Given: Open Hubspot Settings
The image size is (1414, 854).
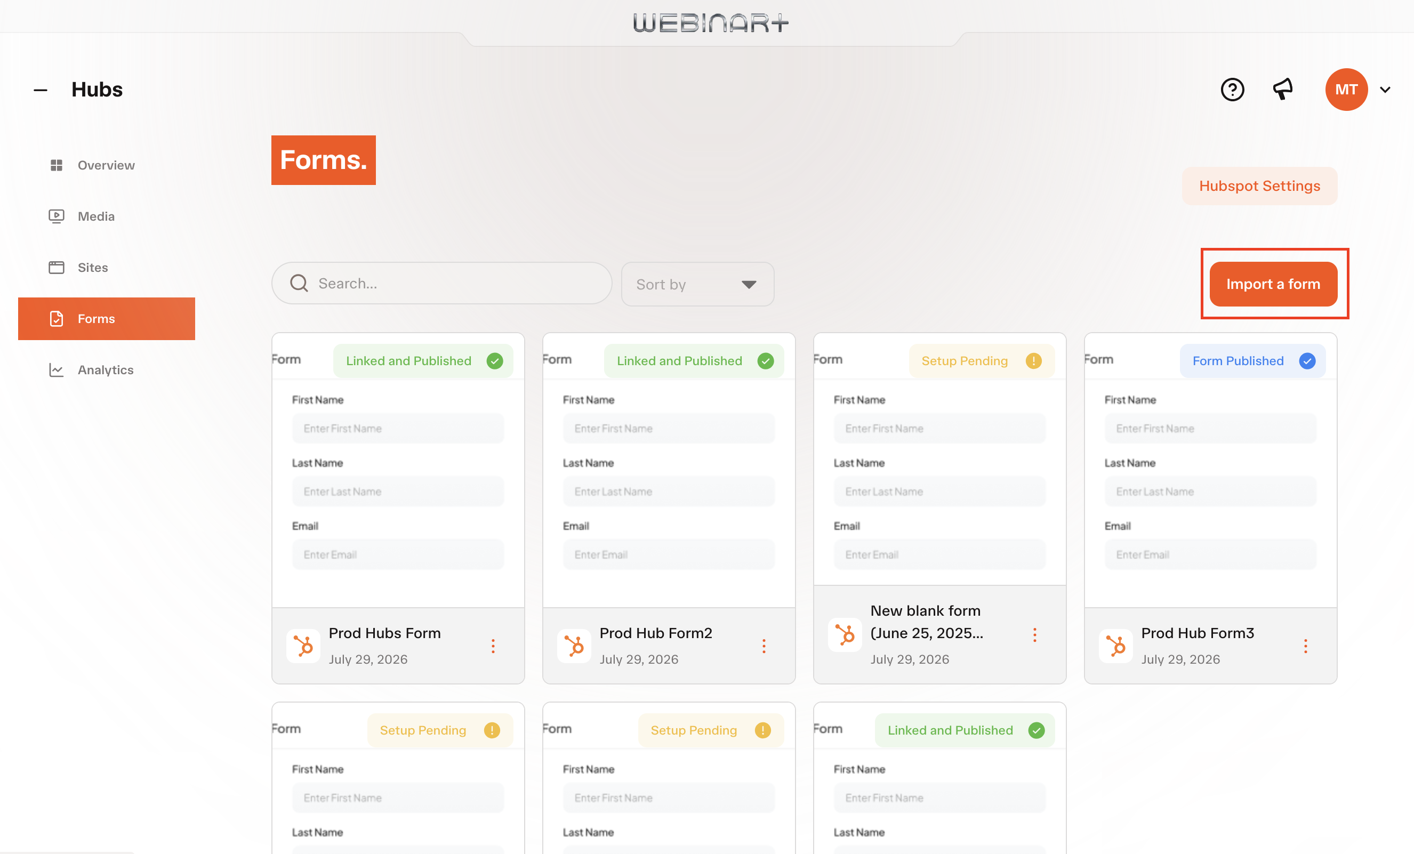Looking at the screenshot, I should 1259,186.
